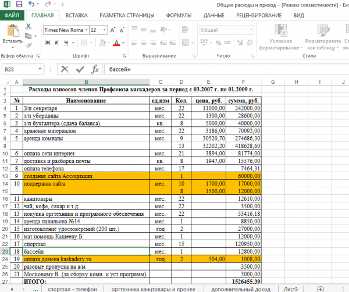The height and width of the screenshot is (292, 349).
Task: Click the Format Painter brush icon
Action: [x=29, y=44]
